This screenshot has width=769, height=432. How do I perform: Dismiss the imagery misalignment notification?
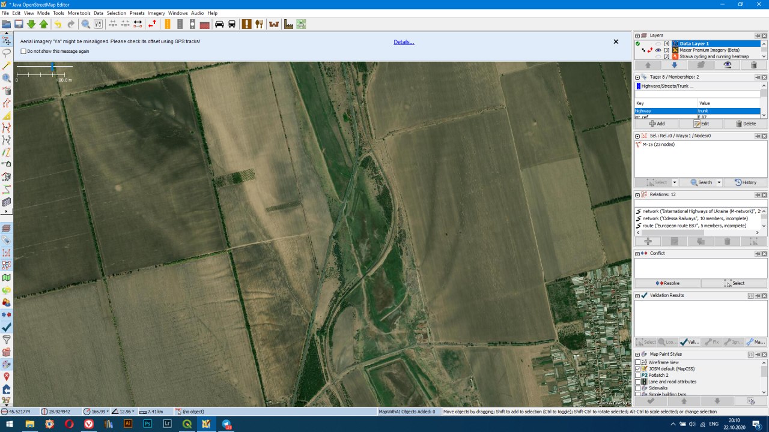click(x=616, y=42)
